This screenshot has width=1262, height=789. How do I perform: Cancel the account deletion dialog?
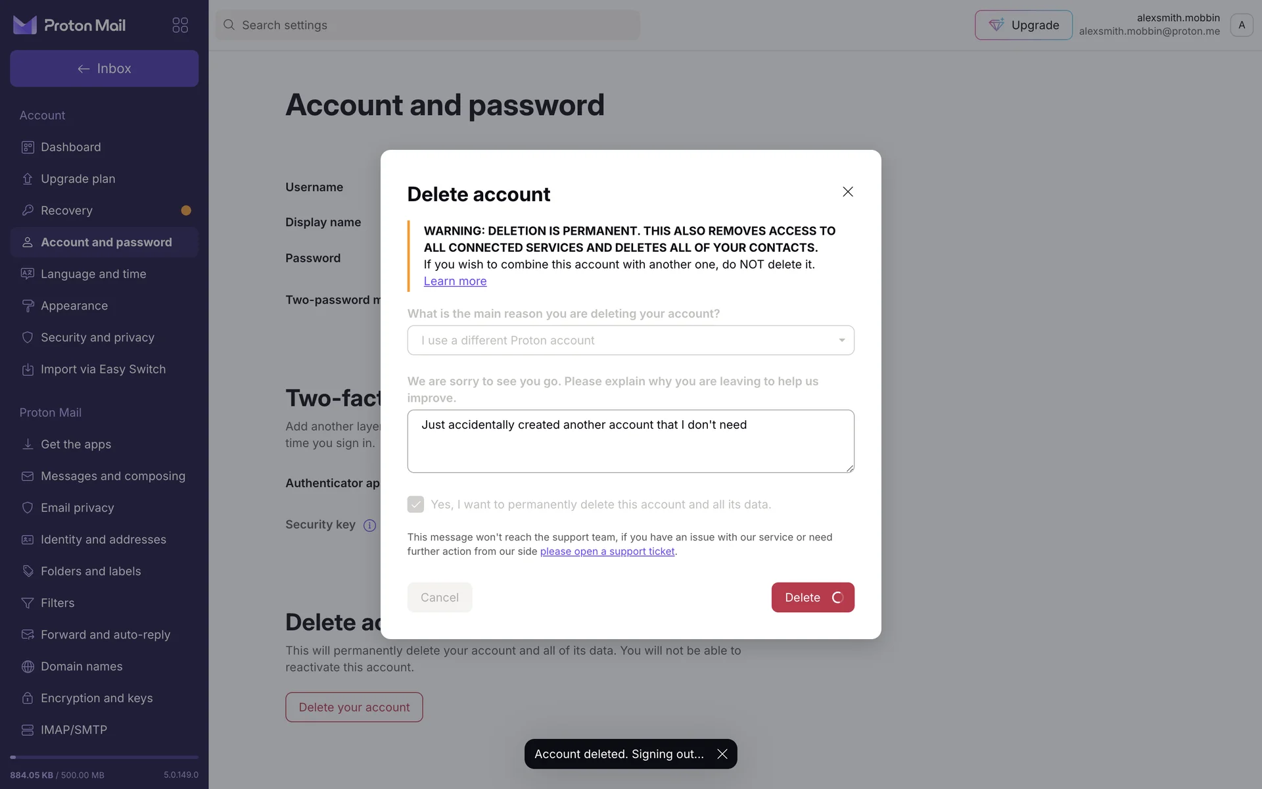point(440,598)
